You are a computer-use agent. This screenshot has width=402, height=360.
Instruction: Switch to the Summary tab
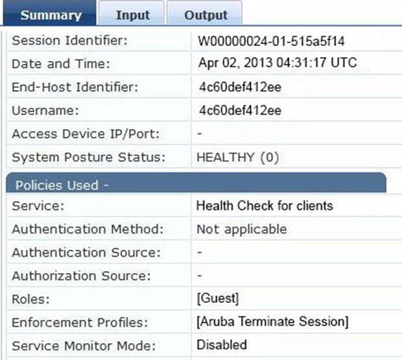pyautogui.click(x=49, y=13)
